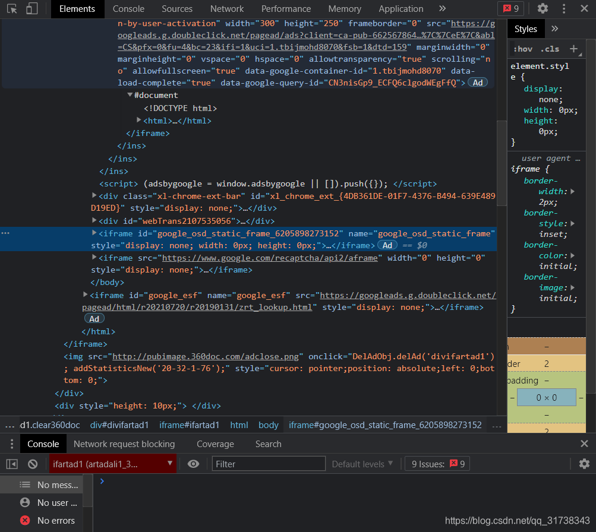Switch to the Sources tab
Viewport: 596px width, 532px height.
click(177, 9)
